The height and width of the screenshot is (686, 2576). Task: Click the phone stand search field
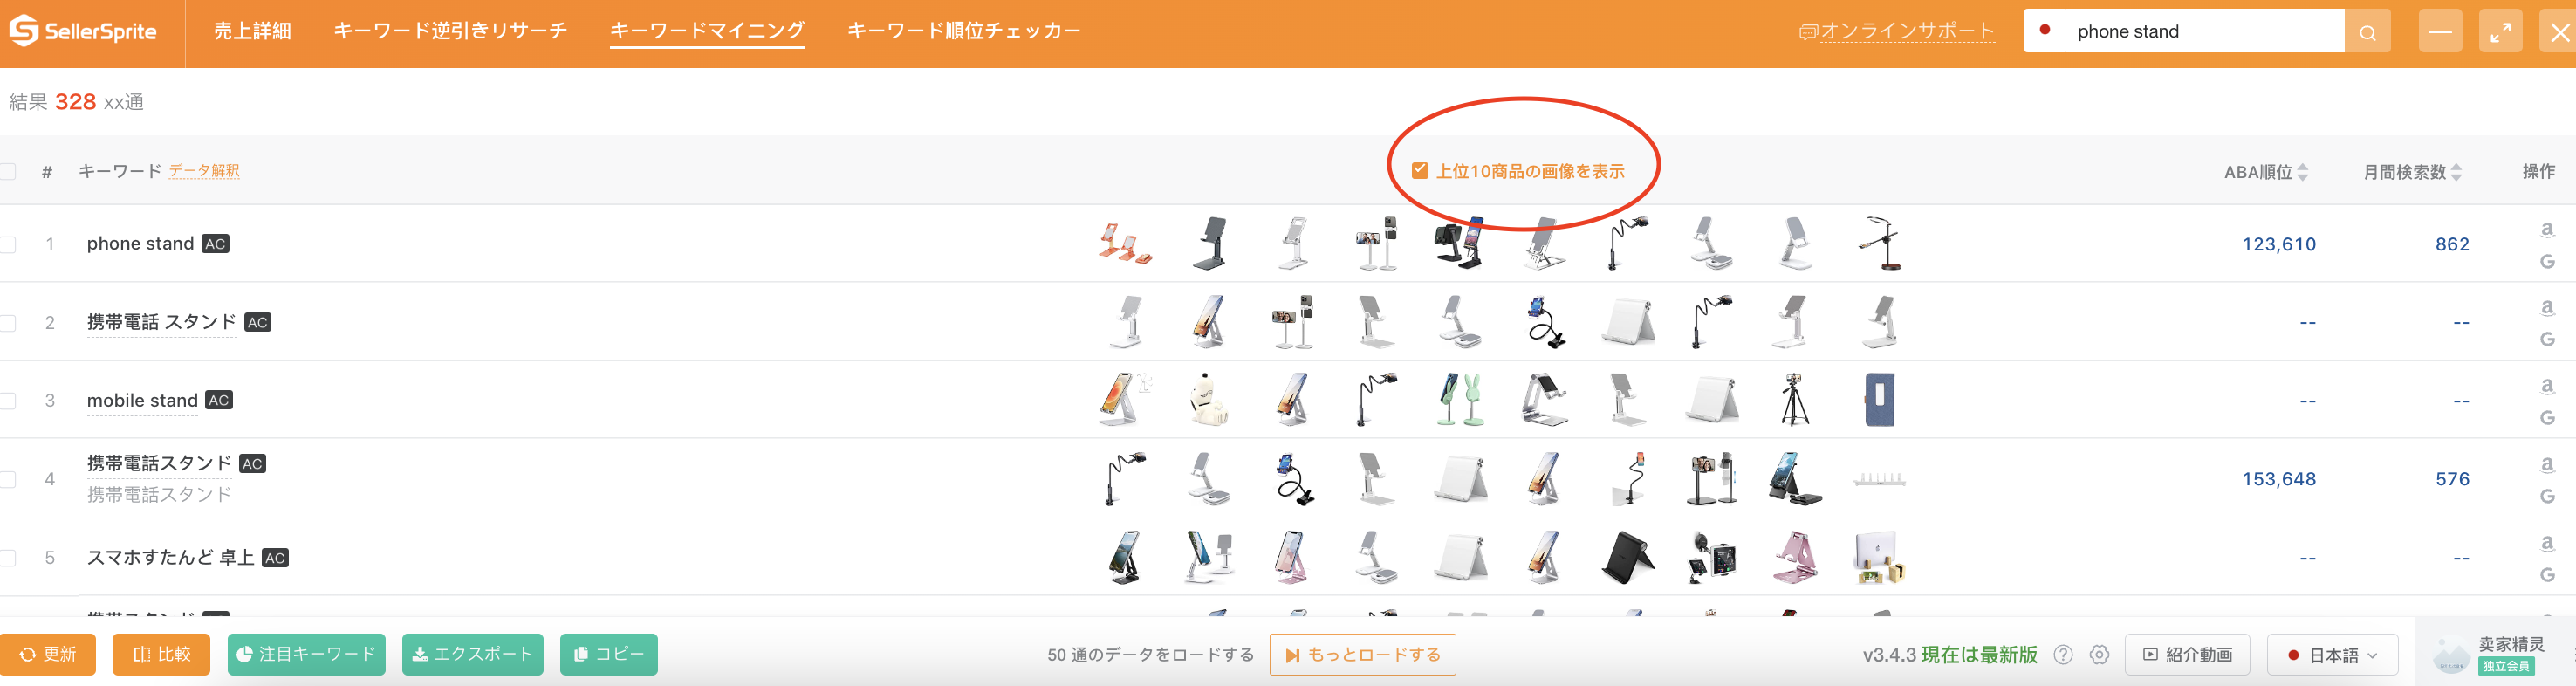pyautogui.click(x=2205, y=31)
